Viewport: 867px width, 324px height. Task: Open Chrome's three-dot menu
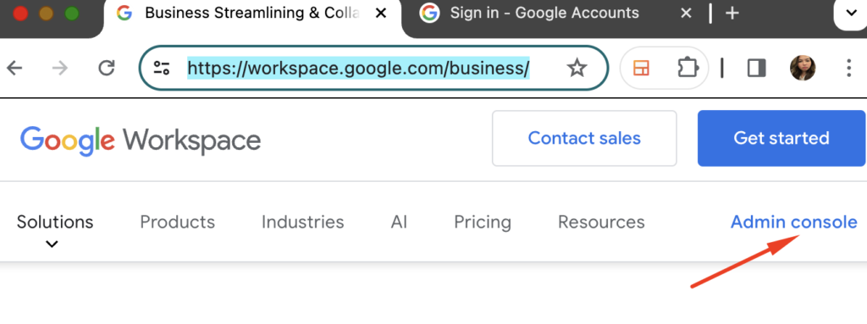coord(848,68)
